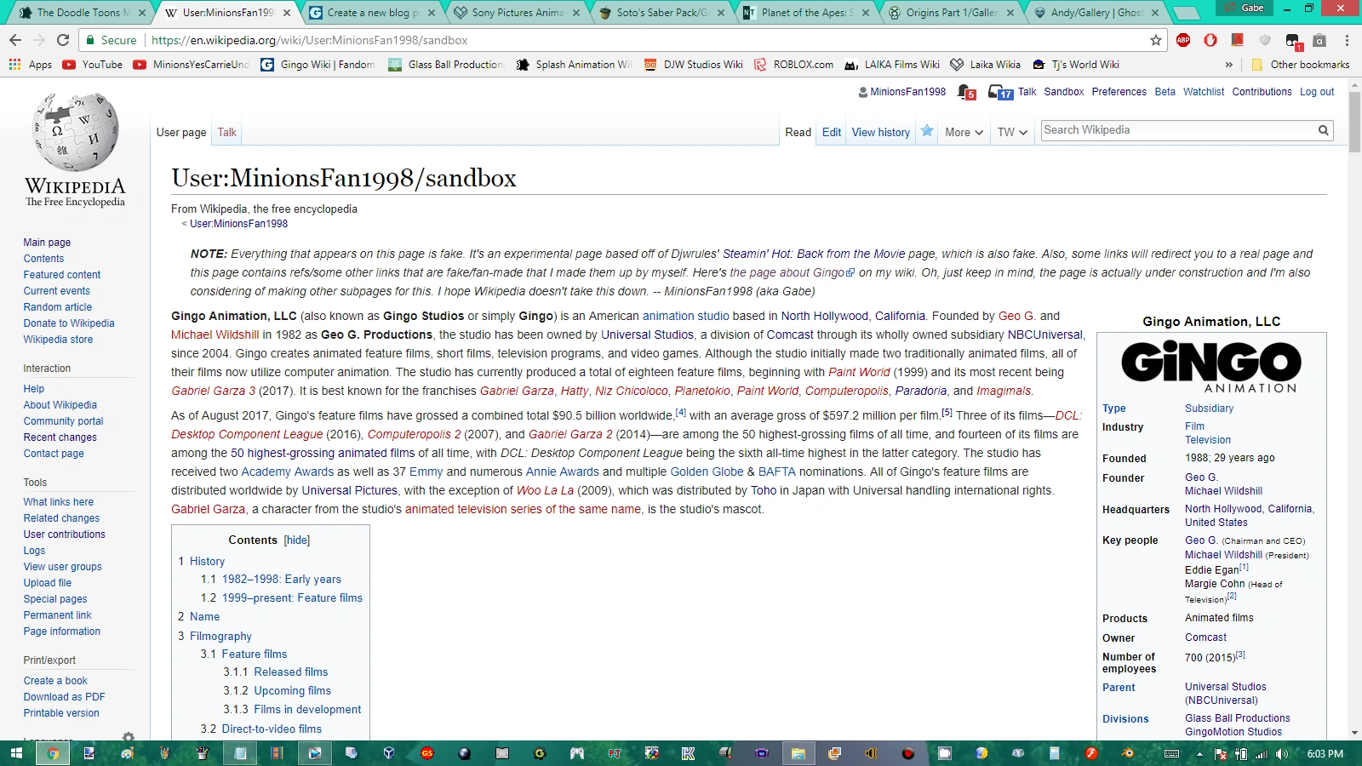
Task: Open a new browser tab
Action: point(1186,13)
